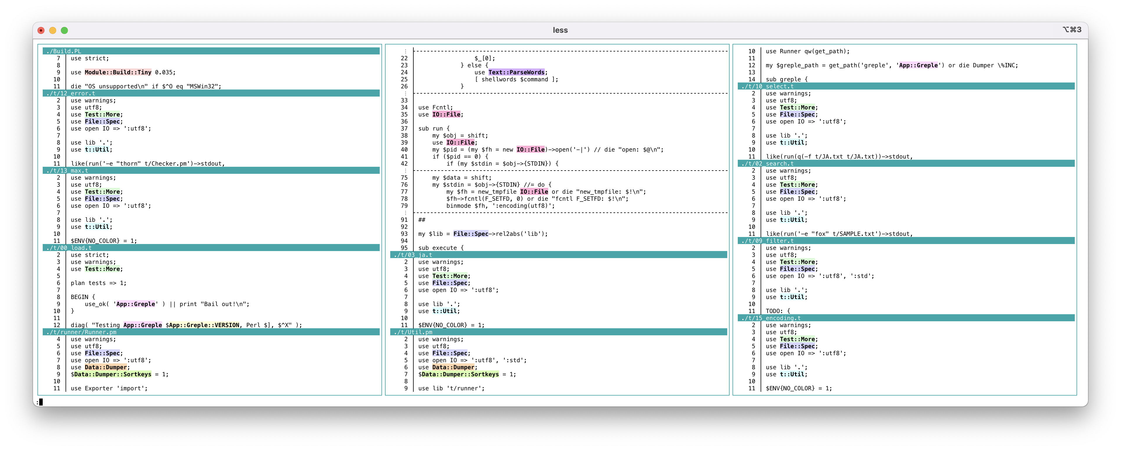This screenshot has width=1121, height=450.
Task: Click the ./t/13_max.t file header
Action: tap(68, 171)
